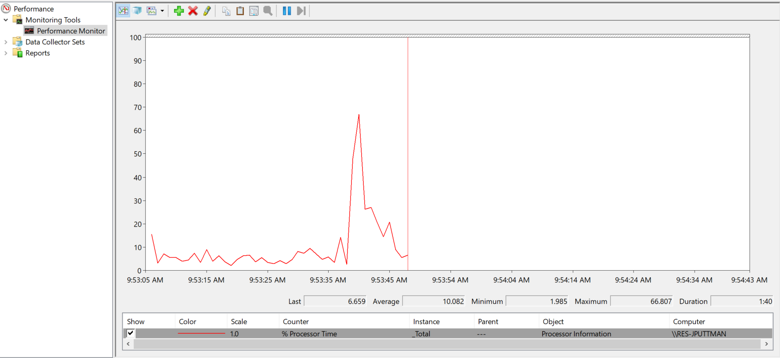
Task: Select the Performance root node
Action: coord(33,9)
